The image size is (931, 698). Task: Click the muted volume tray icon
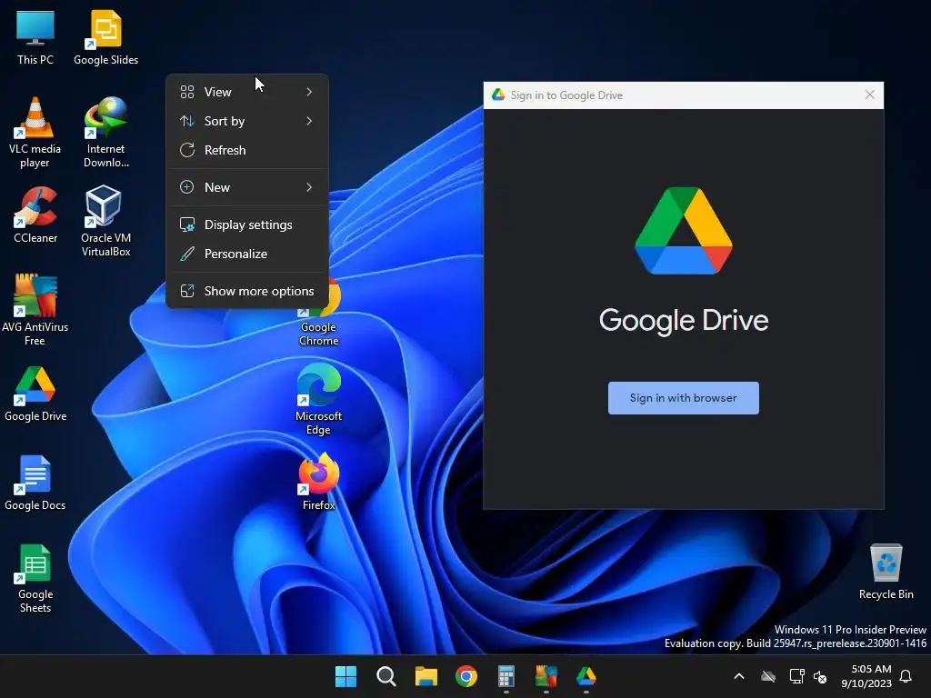tap(820, 676)
